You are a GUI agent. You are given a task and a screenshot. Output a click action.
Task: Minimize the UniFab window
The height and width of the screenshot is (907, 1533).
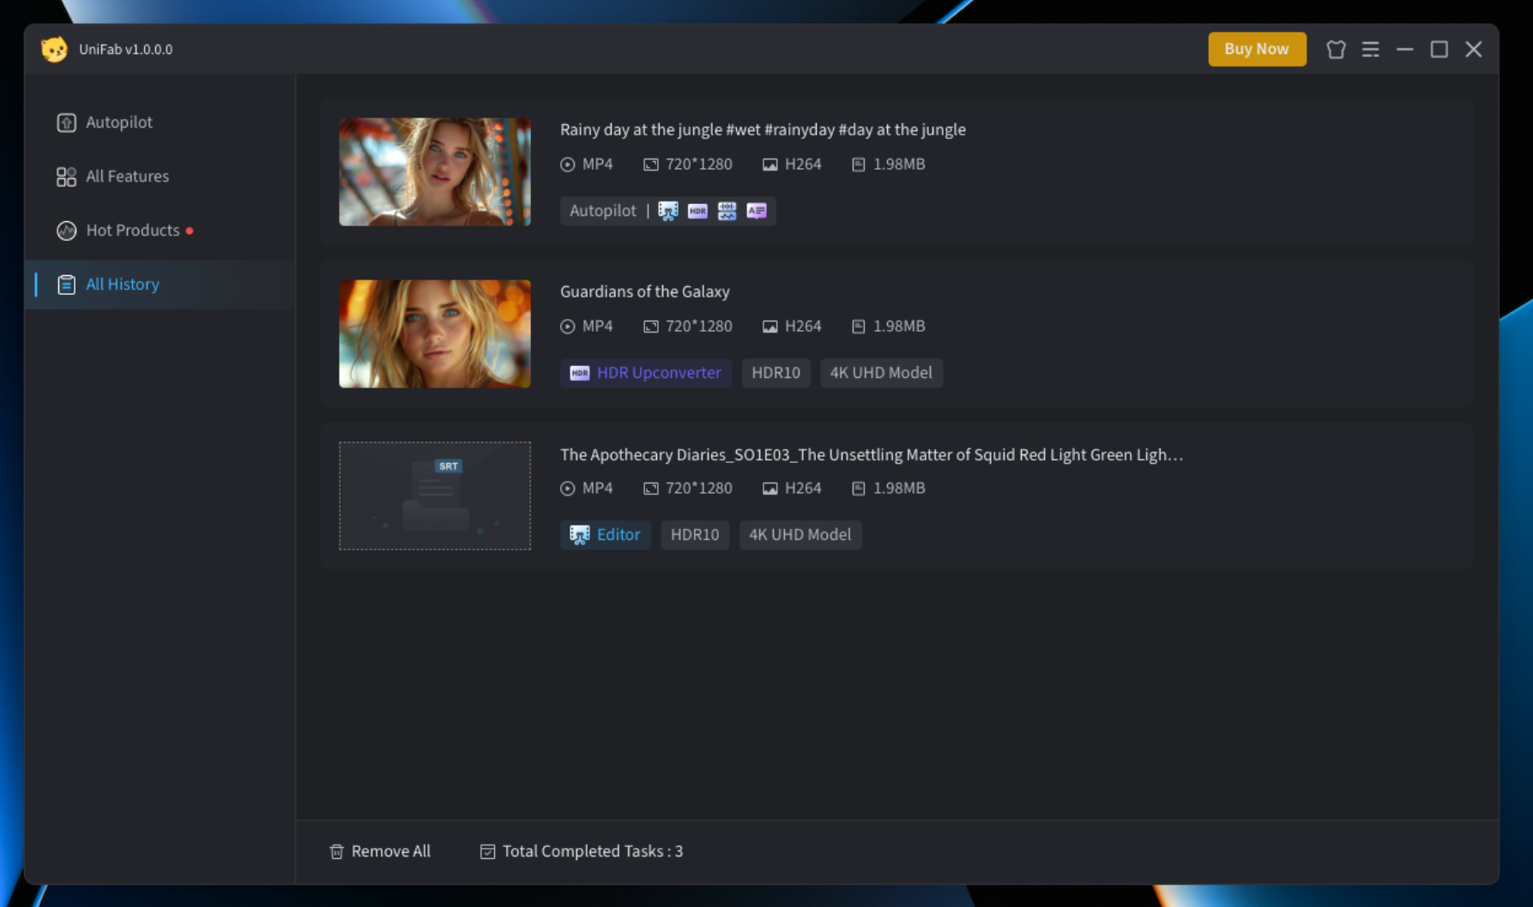click(1404, 49)
